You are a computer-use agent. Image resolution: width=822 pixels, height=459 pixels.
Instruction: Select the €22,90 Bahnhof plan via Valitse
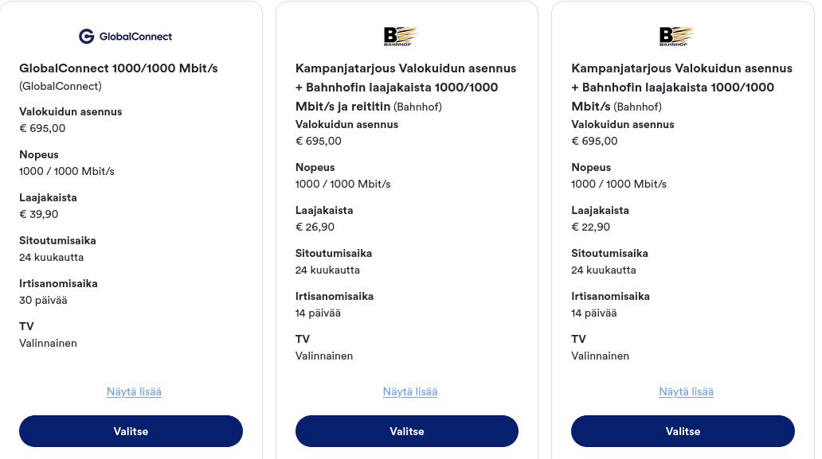[683, 431]
